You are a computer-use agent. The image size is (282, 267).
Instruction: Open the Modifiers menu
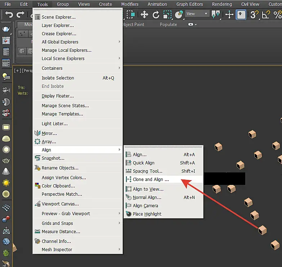click(x=130, y=4)
